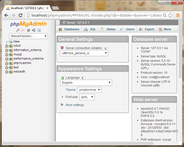Open the More tab menu
The width and height of the screenshot is (184, 147).
(x=165, y=29)
